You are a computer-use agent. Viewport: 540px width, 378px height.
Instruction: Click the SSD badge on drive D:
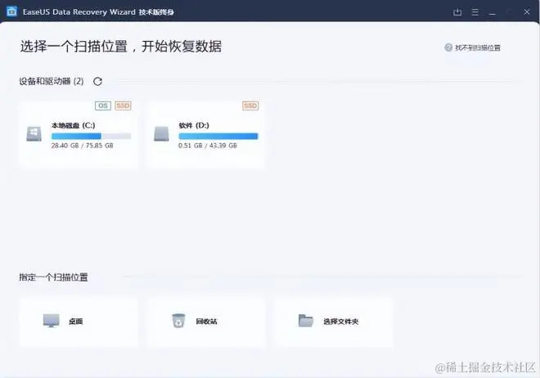tap(250, 106)
